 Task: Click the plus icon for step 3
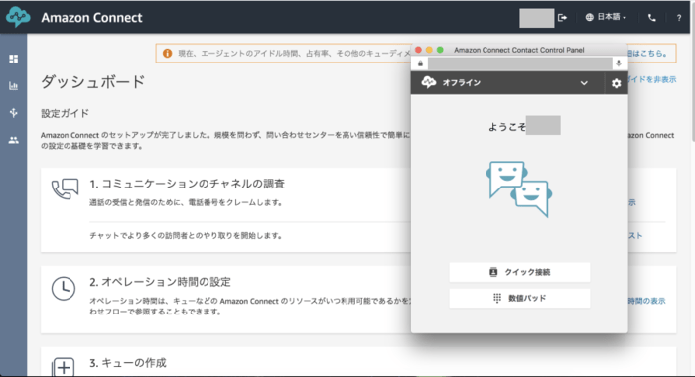click(x=64, y=367)
